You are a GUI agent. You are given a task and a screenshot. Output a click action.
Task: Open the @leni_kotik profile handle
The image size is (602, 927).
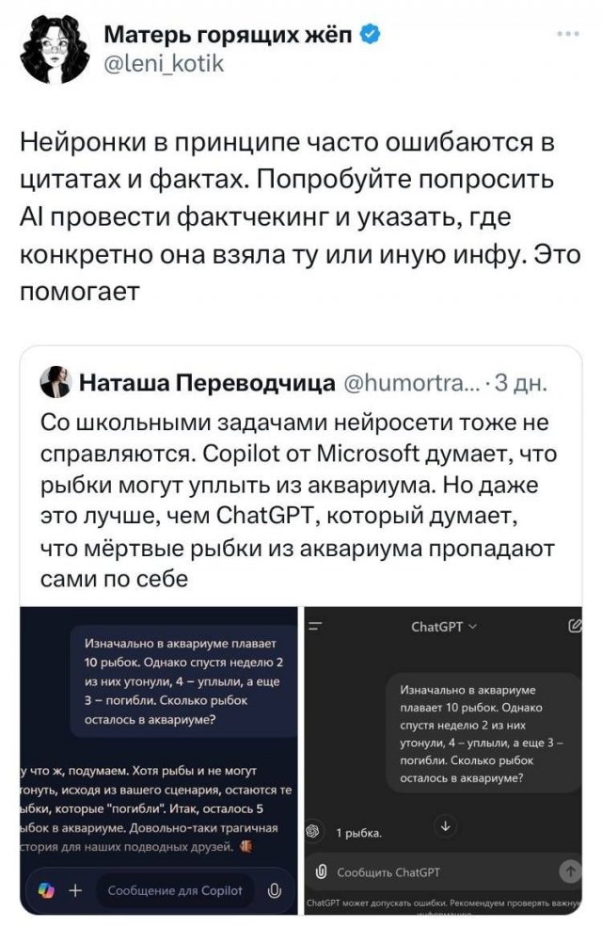coord(163,63)
